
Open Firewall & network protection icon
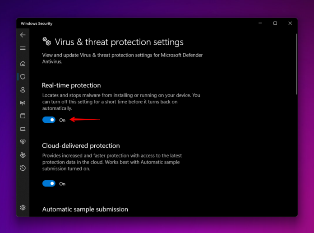pos(23,103)
